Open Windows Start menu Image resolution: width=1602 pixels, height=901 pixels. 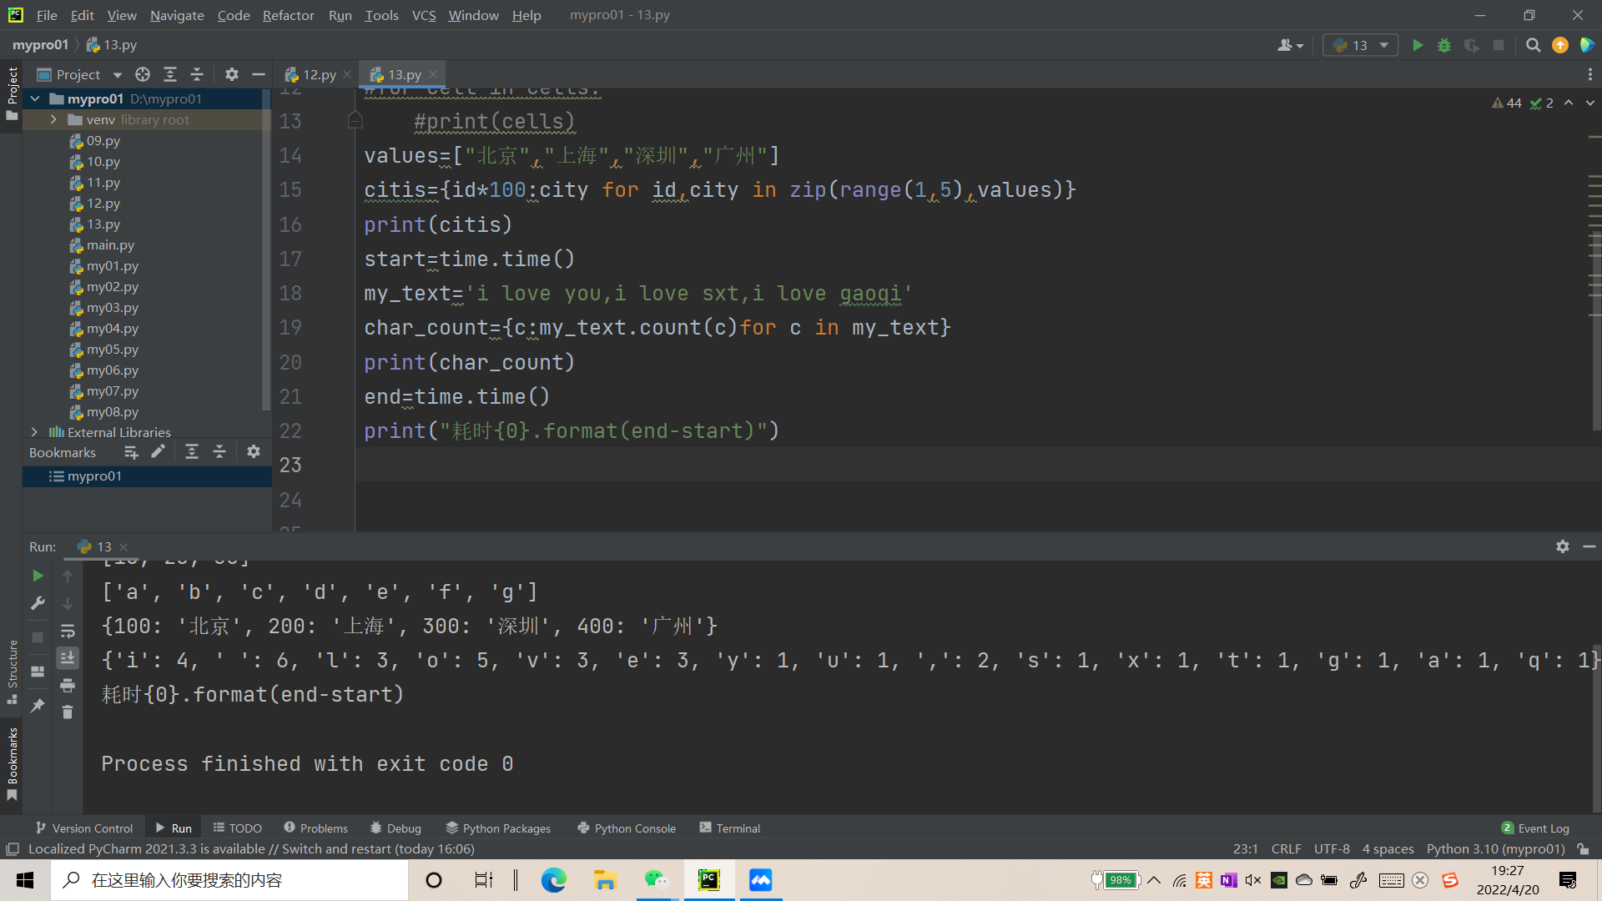(25, 880)
